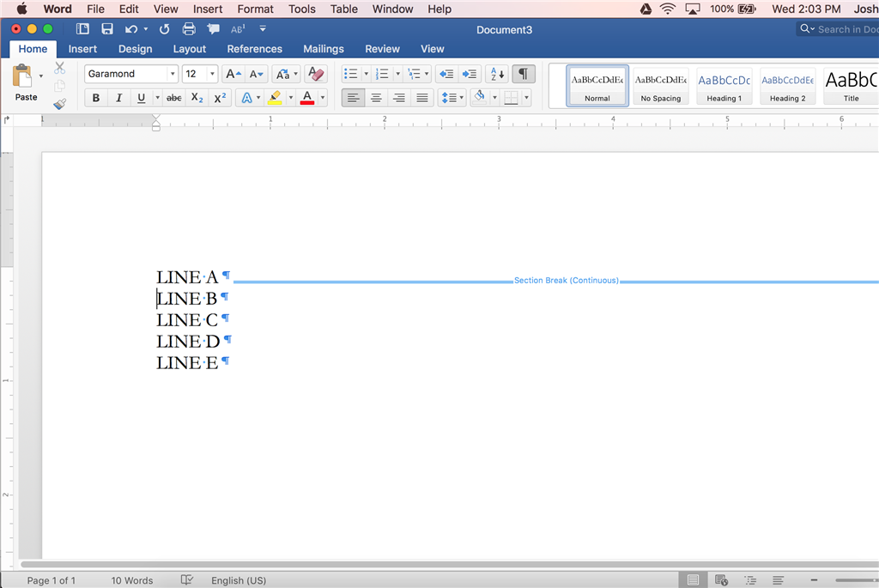Click the Decrease Indent icon
This screenshot has height=588, width=879.
[446, 74]
